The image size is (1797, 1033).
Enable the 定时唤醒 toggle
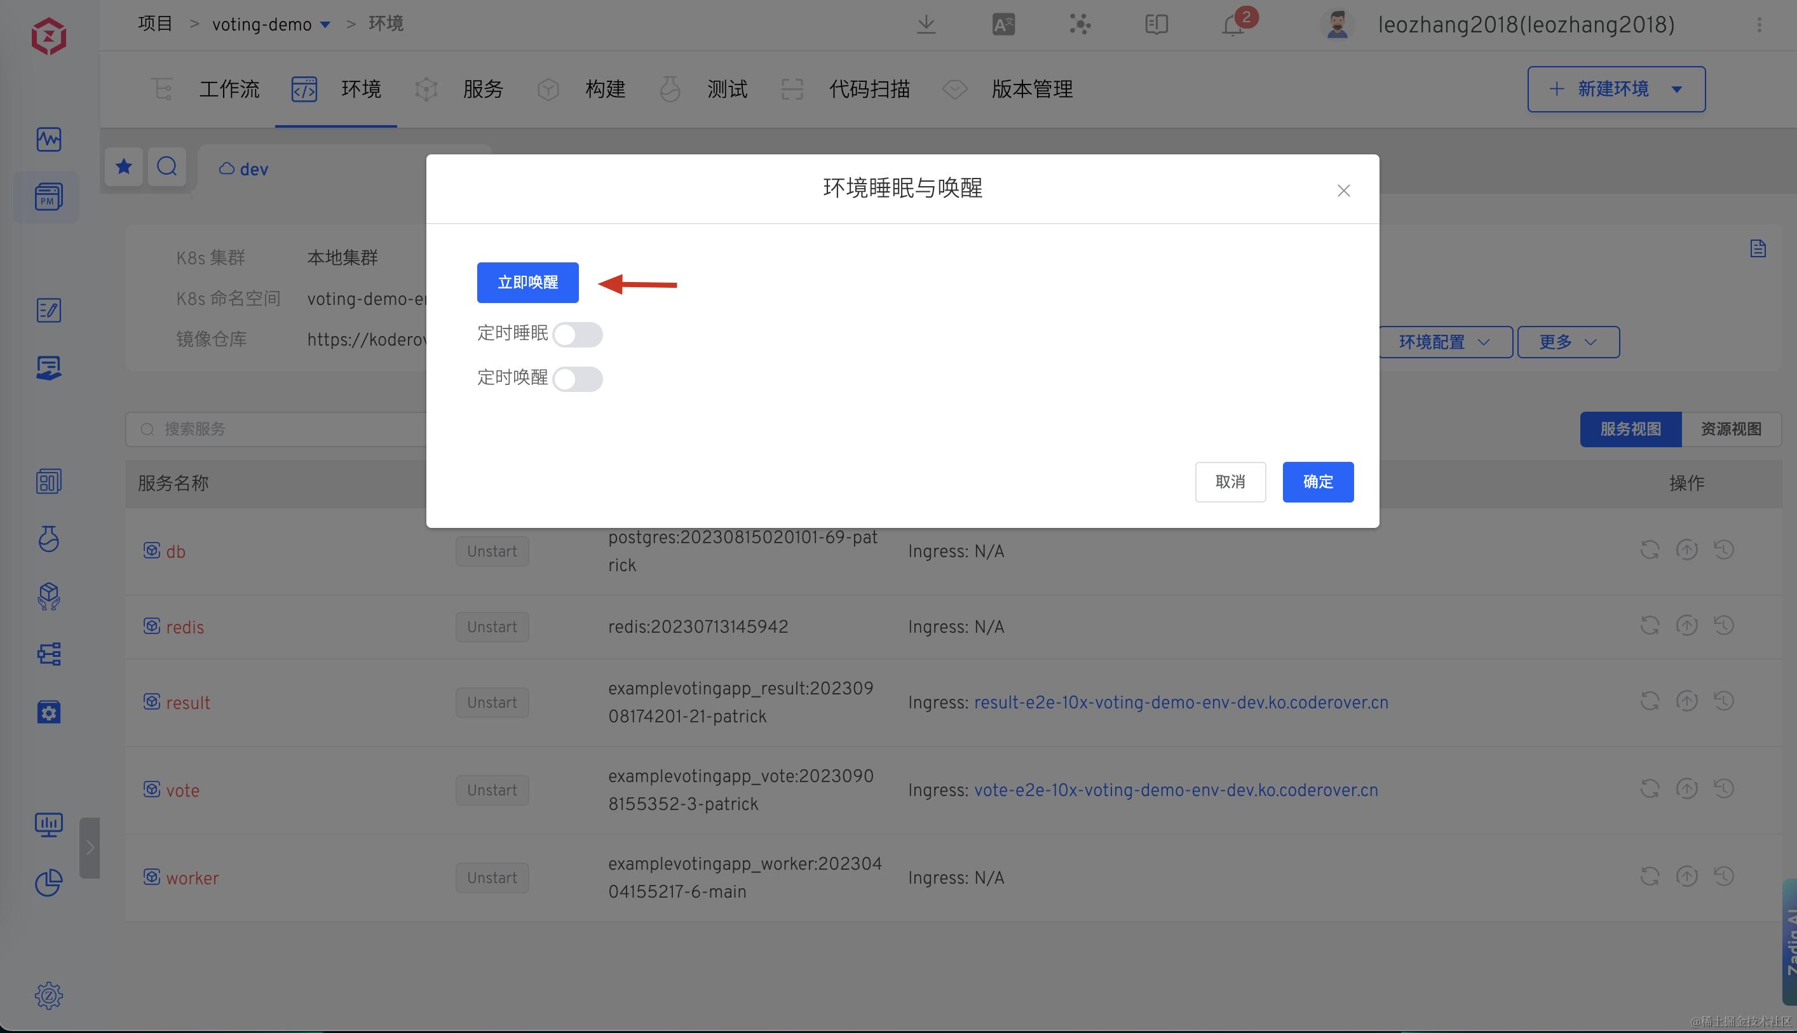pyautogui.click(x=578, y=379)
